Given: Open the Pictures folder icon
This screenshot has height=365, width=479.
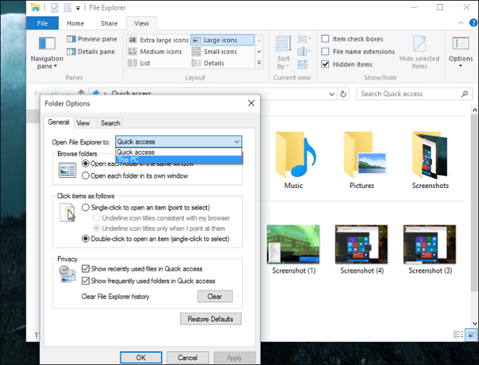Looking at the screenshot, I should 362,157.
